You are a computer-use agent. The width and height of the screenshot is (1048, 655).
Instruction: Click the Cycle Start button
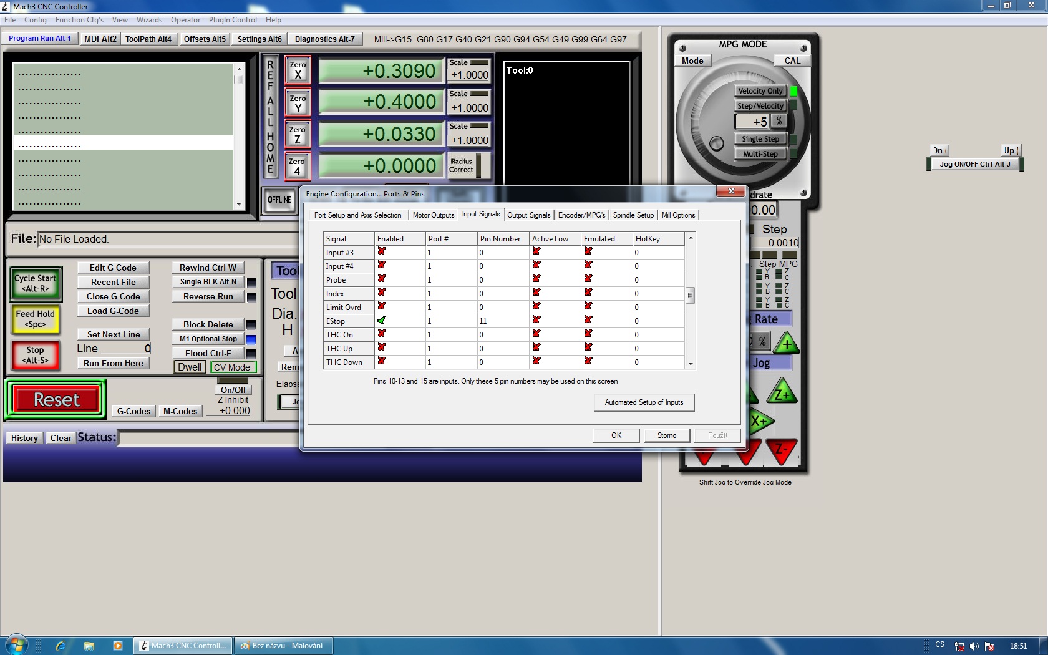click(x=35, y=283)
